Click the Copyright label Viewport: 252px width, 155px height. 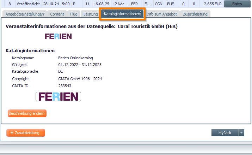20,79
